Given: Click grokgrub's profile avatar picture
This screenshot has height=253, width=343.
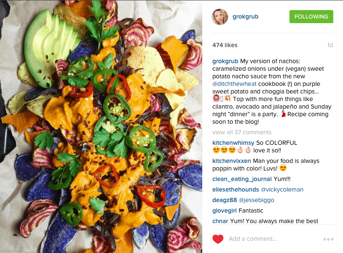Looking at the screenshot, I should point(220,17).
